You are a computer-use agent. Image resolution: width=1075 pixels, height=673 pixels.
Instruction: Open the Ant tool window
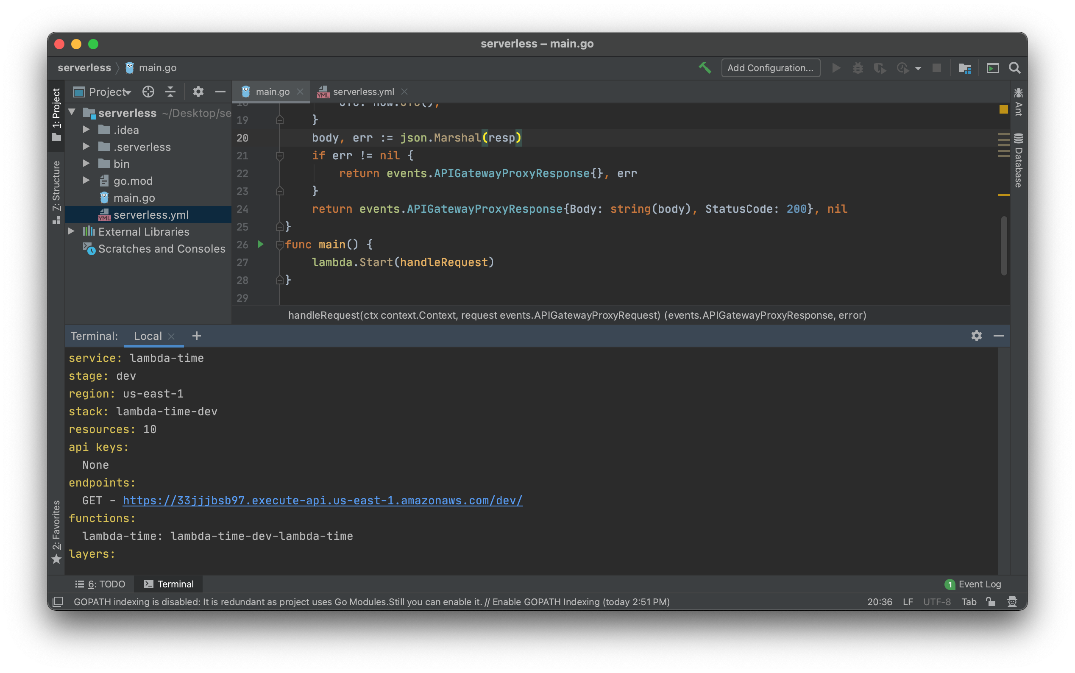coord(1019,102)
